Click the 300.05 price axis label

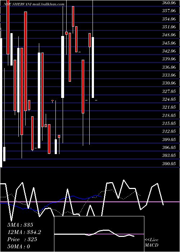(x=168, y=163)
